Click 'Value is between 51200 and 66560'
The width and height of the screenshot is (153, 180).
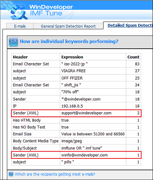click(93, 134)
